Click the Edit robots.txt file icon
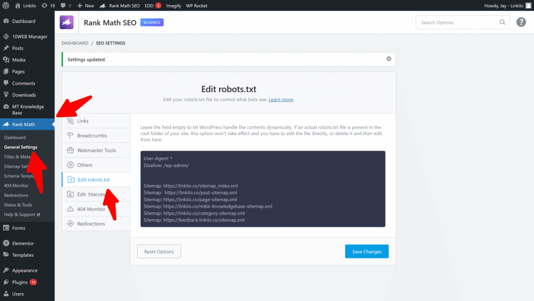Image resolution: width=534 pixels, height=301 pixels. click(71, 180)
